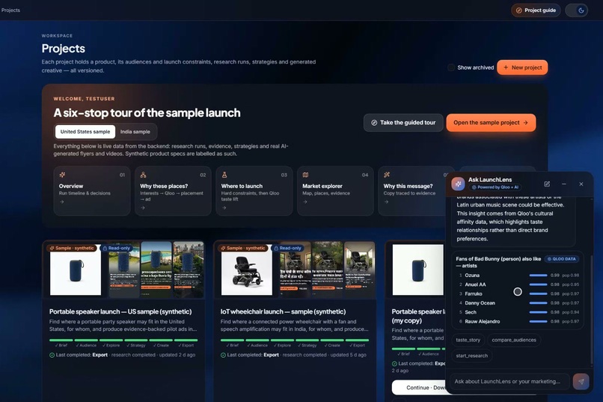Image resolution: width=603 pixels, height=402 pixels.
Task: Click Sample · synthetic badge on US speaker card
Action: coord(72,248)
